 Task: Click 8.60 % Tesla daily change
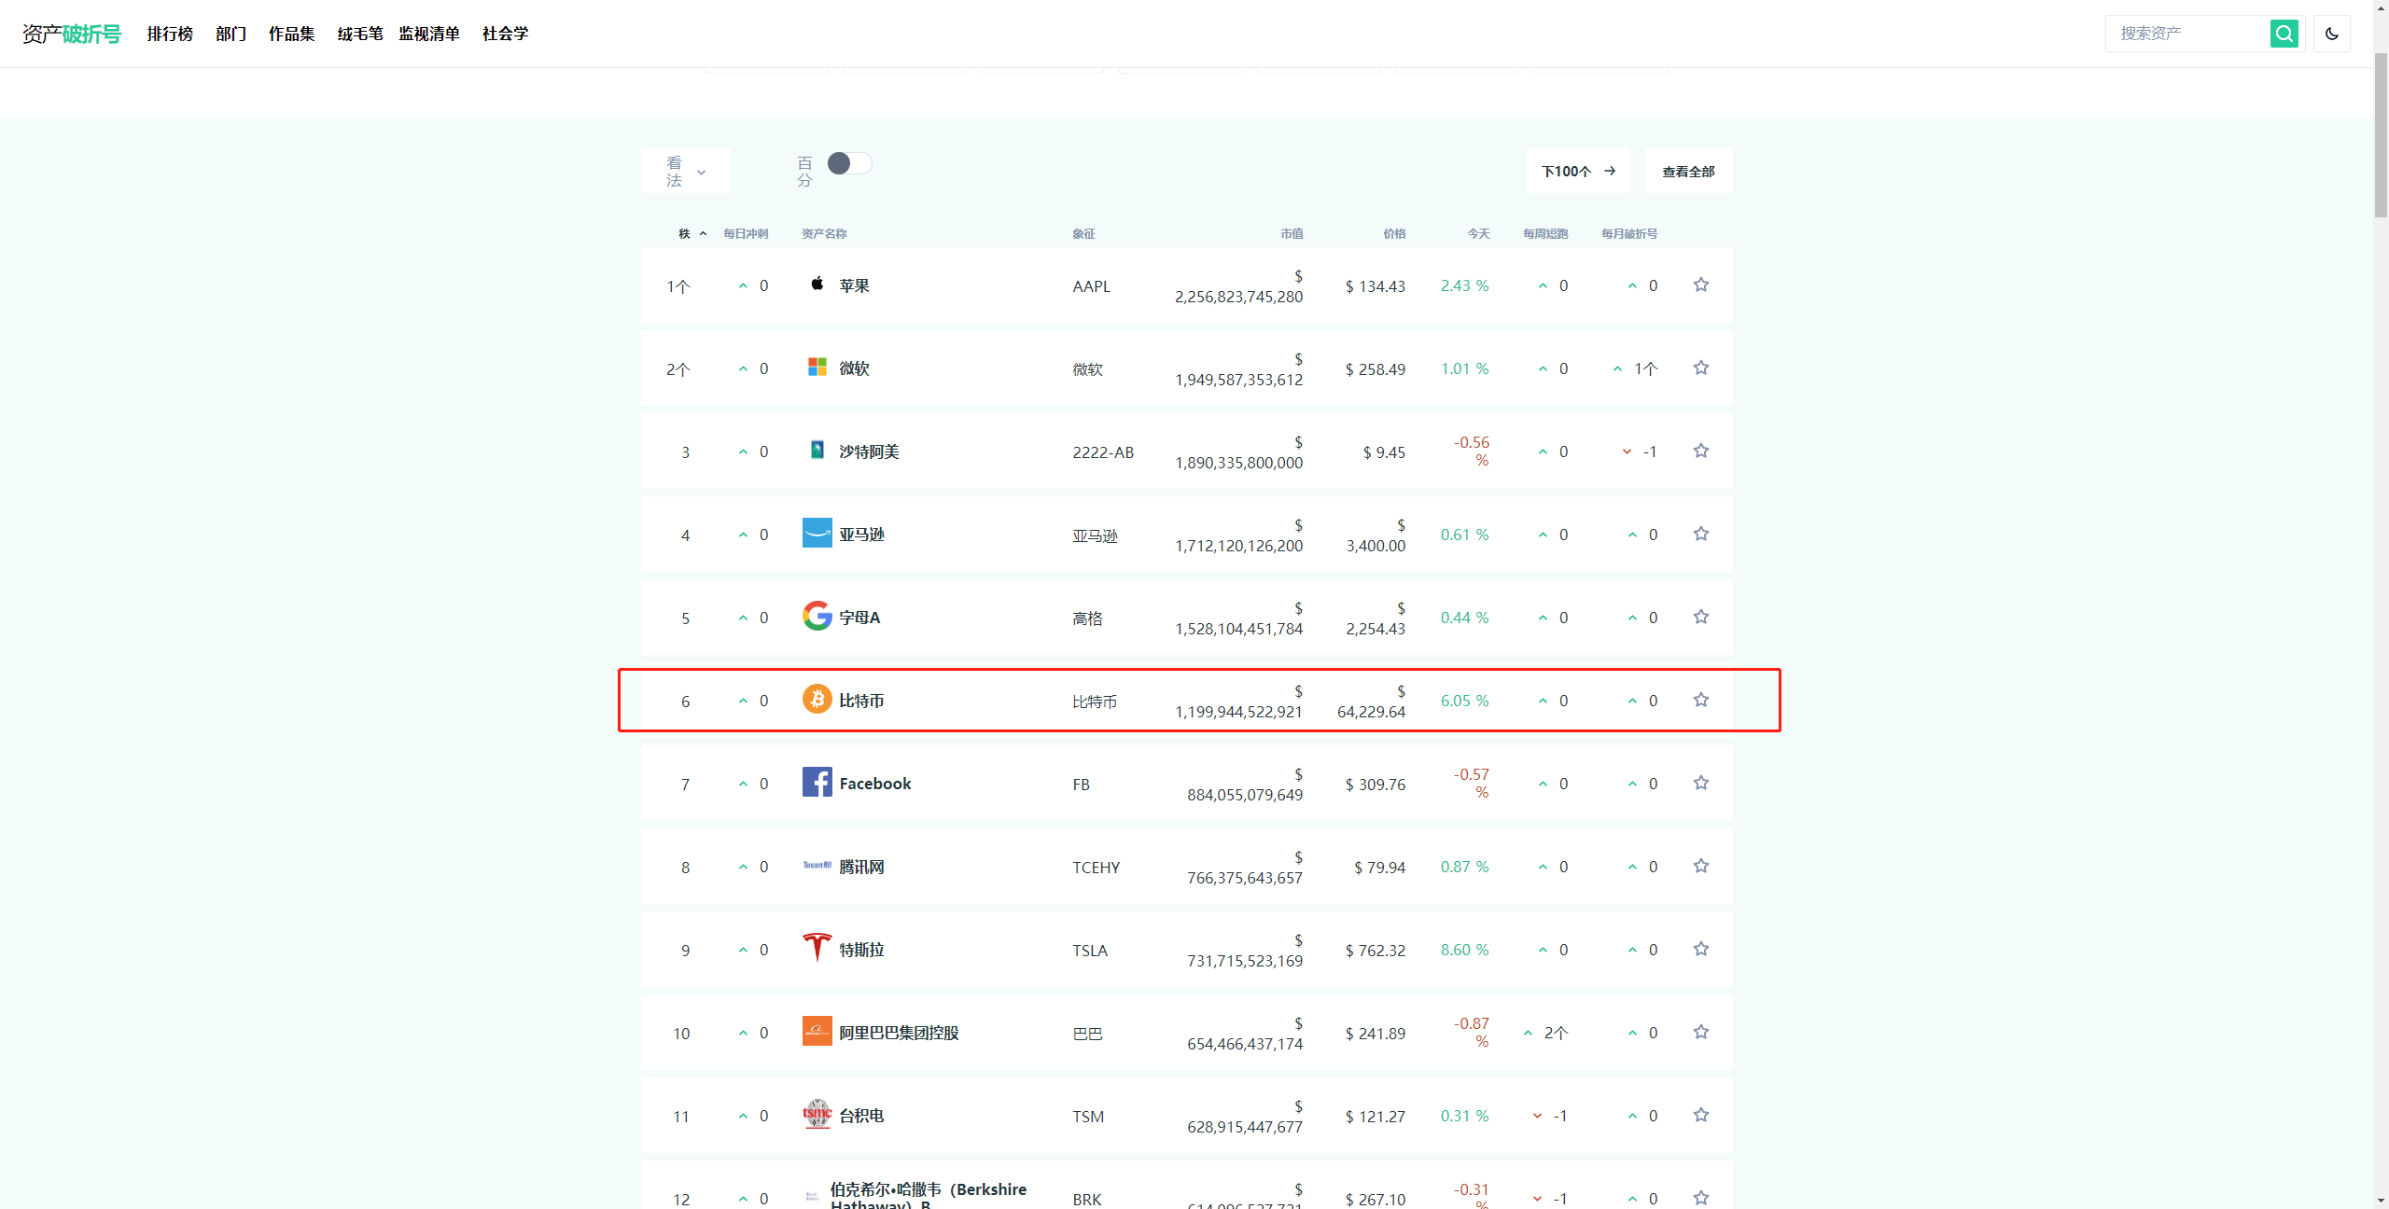tap(1465, 951)
